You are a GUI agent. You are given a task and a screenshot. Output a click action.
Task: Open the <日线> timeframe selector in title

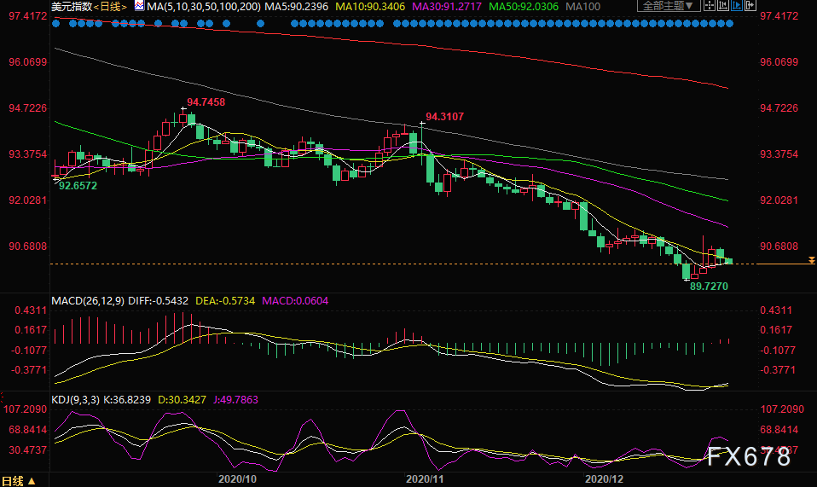tap(110, 7)
